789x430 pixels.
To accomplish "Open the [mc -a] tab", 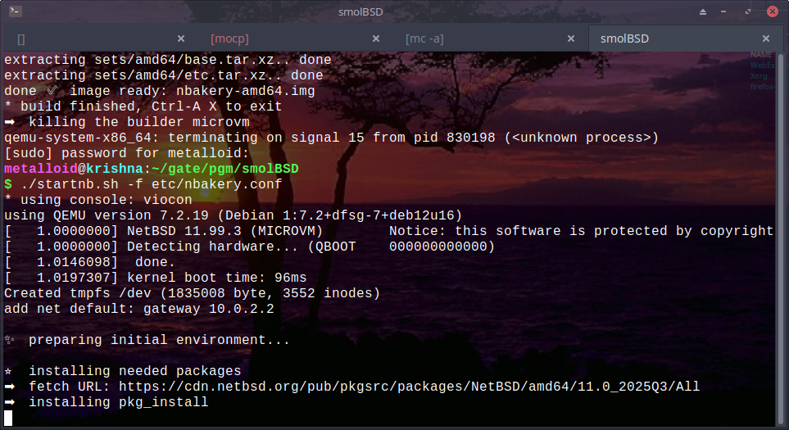I will tap(424, 38).
